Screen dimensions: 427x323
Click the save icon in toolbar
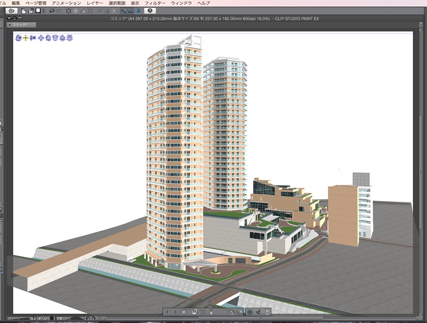click(38, 11)
